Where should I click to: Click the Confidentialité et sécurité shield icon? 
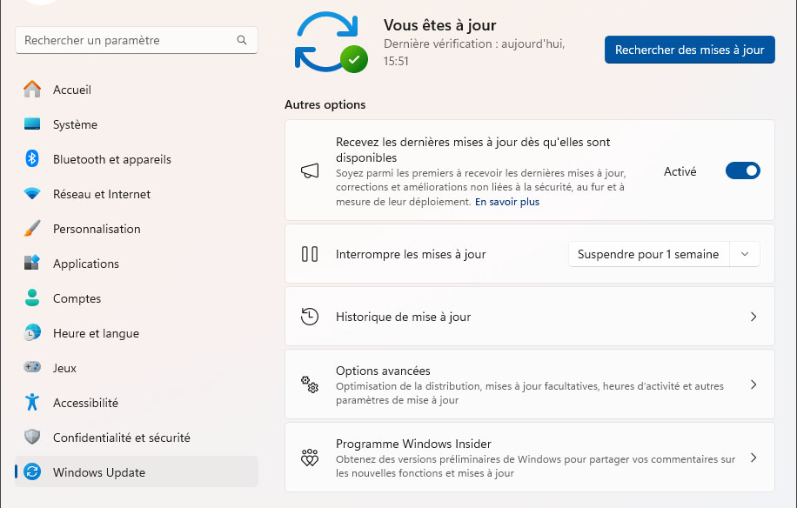32,438
